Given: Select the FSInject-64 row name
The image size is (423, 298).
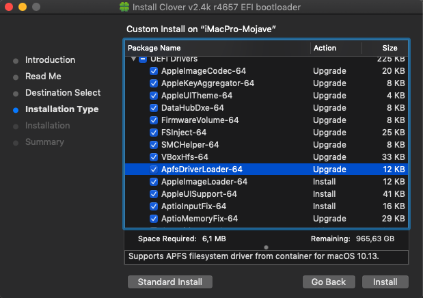Looking at the screenshot, I should click(x=184, y=133).
